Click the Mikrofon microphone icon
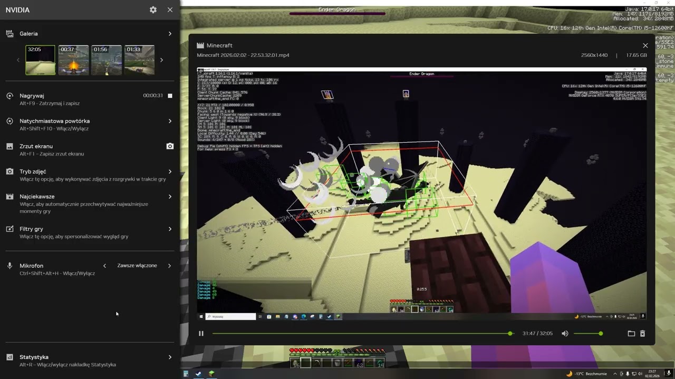675x379 pixels. pyautogui.click(x=9, y=266)
